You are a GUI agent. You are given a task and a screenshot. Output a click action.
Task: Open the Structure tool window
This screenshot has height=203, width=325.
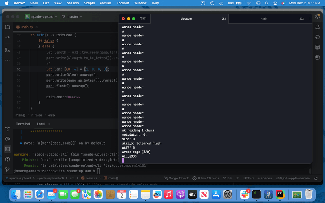pos(7,50)
